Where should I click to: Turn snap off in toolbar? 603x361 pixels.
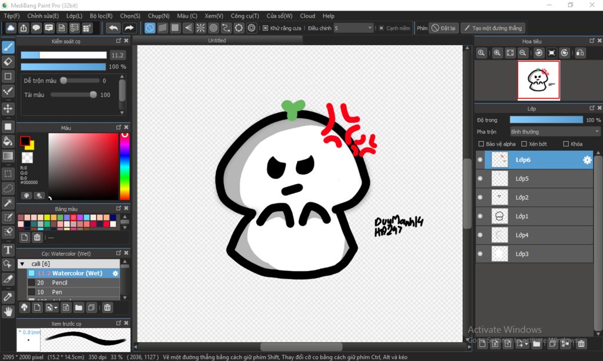[150, 28]
